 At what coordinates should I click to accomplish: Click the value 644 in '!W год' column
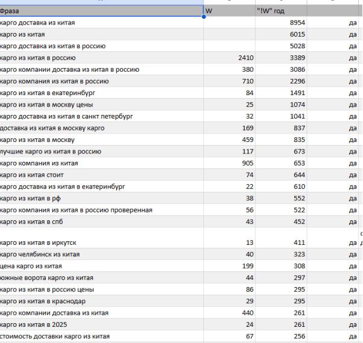click(x=299, y=175)
